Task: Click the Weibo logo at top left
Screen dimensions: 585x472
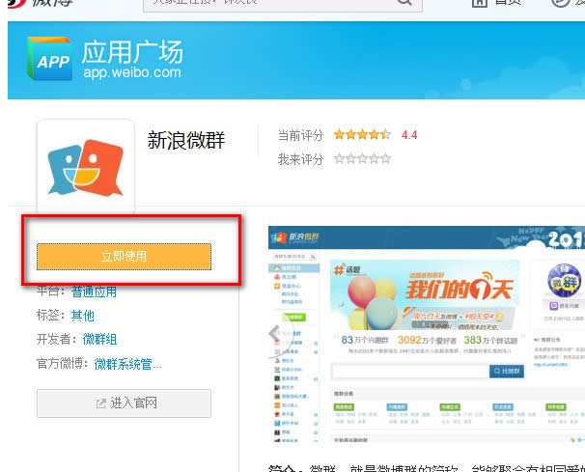Action: click(x=41, y=3)
